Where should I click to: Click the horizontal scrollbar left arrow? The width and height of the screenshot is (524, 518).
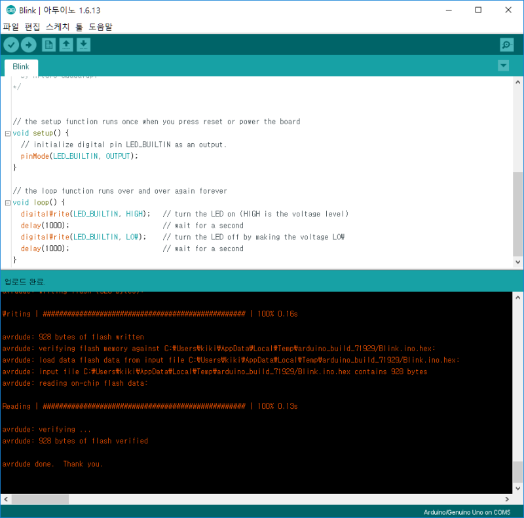click(x=5, y=499)
